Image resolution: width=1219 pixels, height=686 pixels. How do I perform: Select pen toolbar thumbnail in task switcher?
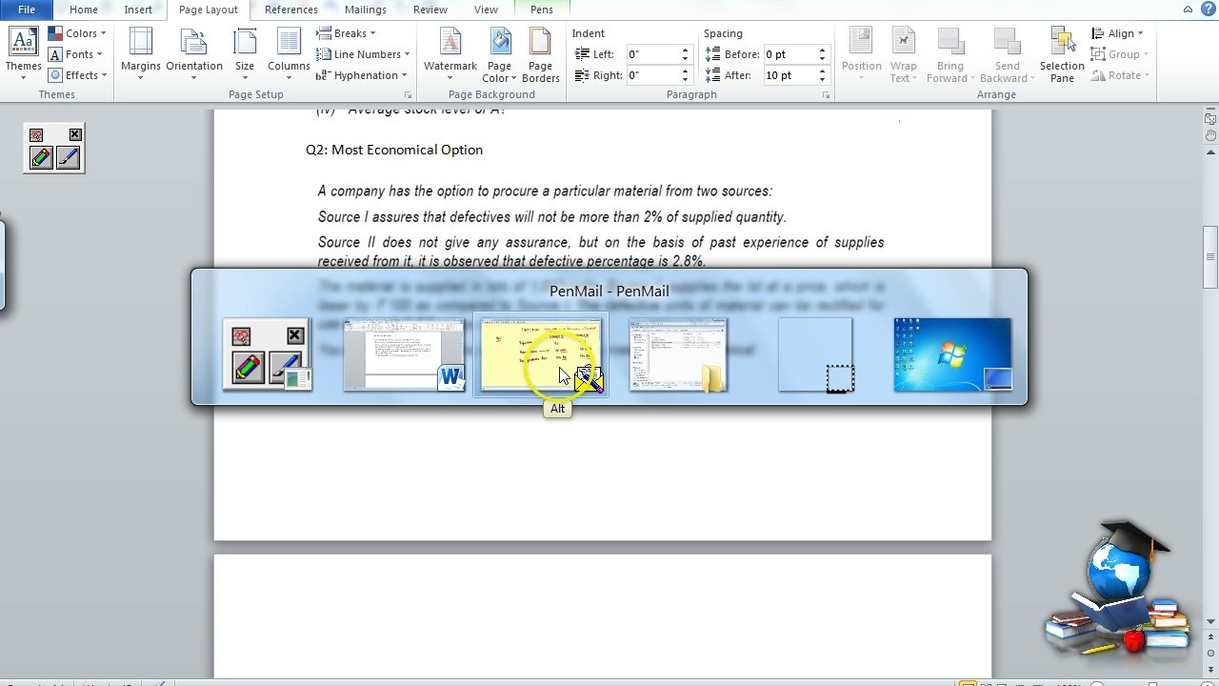tap(267, 354)
